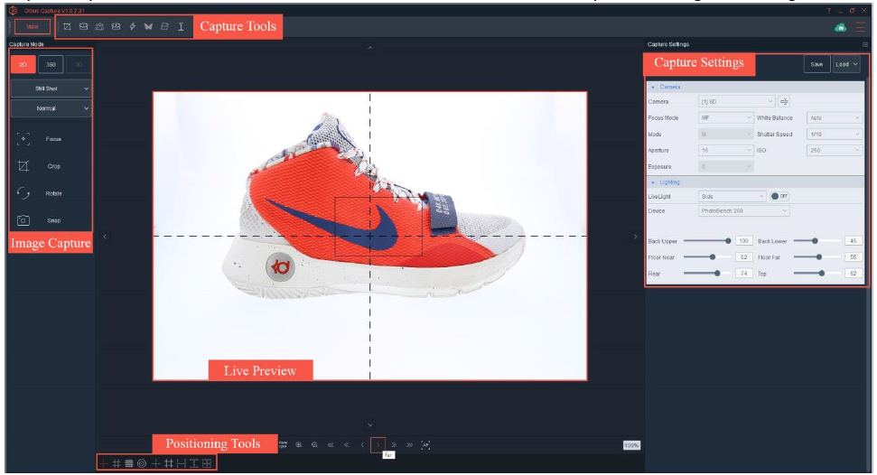
Task: Click the green cloud icon
Action: click(x=840, y=27)
